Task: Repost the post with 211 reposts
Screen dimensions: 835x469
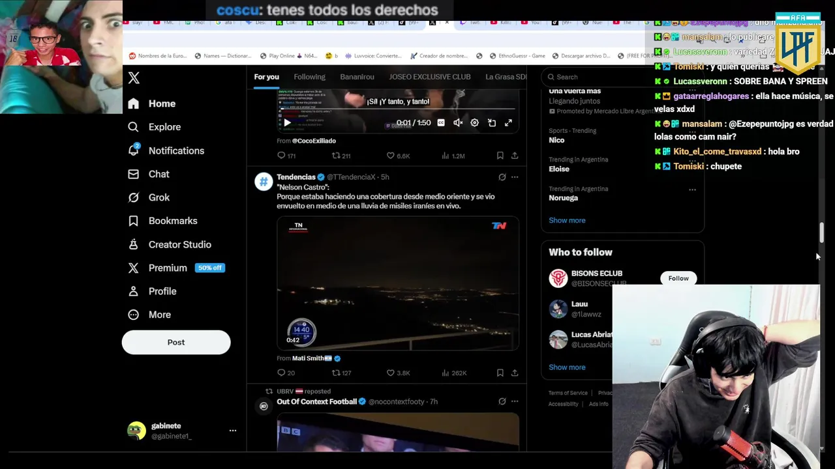Action: (341, 156)
